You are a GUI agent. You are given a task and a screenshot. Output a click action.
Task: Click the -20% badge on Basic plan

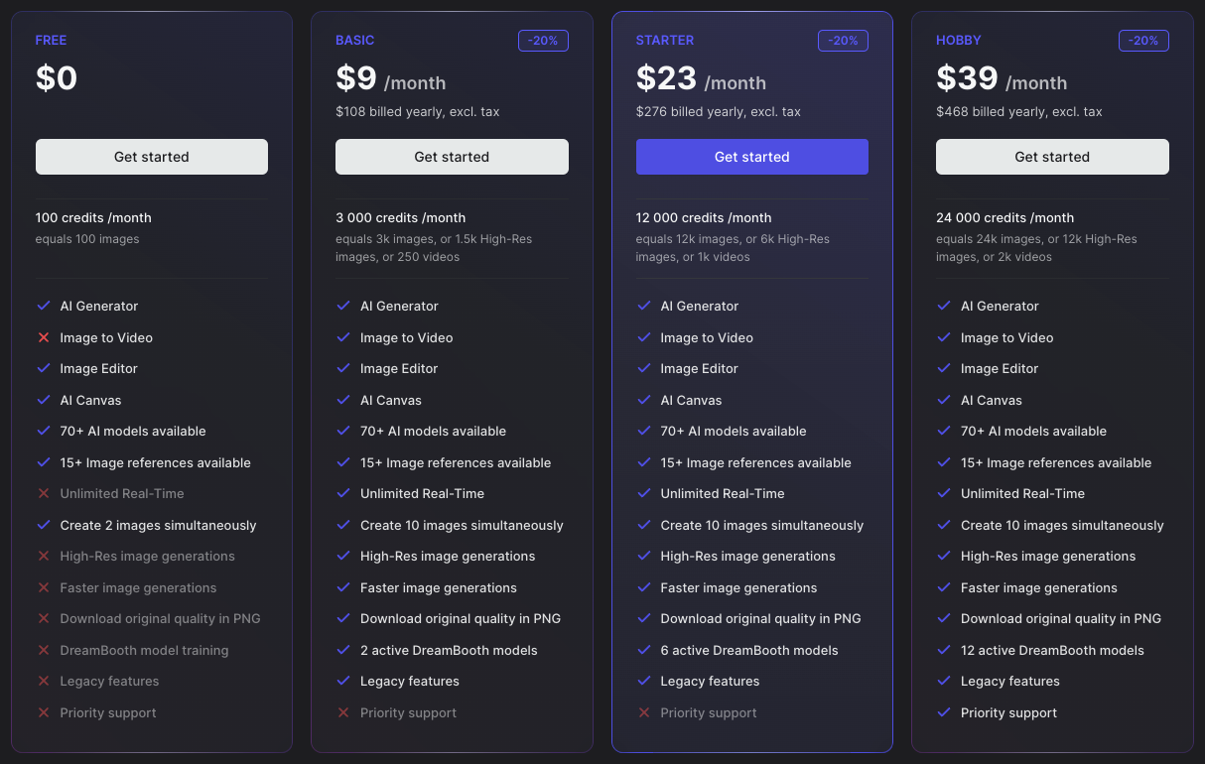click(543, 41)
